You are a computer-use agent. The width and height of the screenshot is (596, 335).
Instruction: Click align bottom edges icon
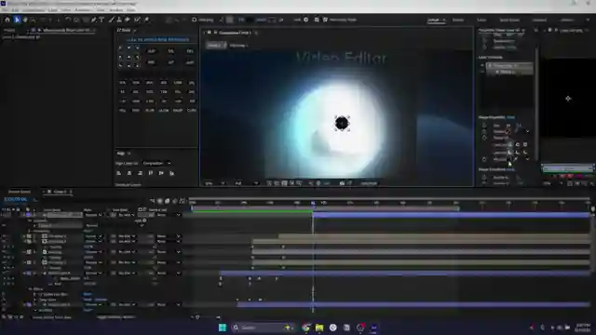171,173
